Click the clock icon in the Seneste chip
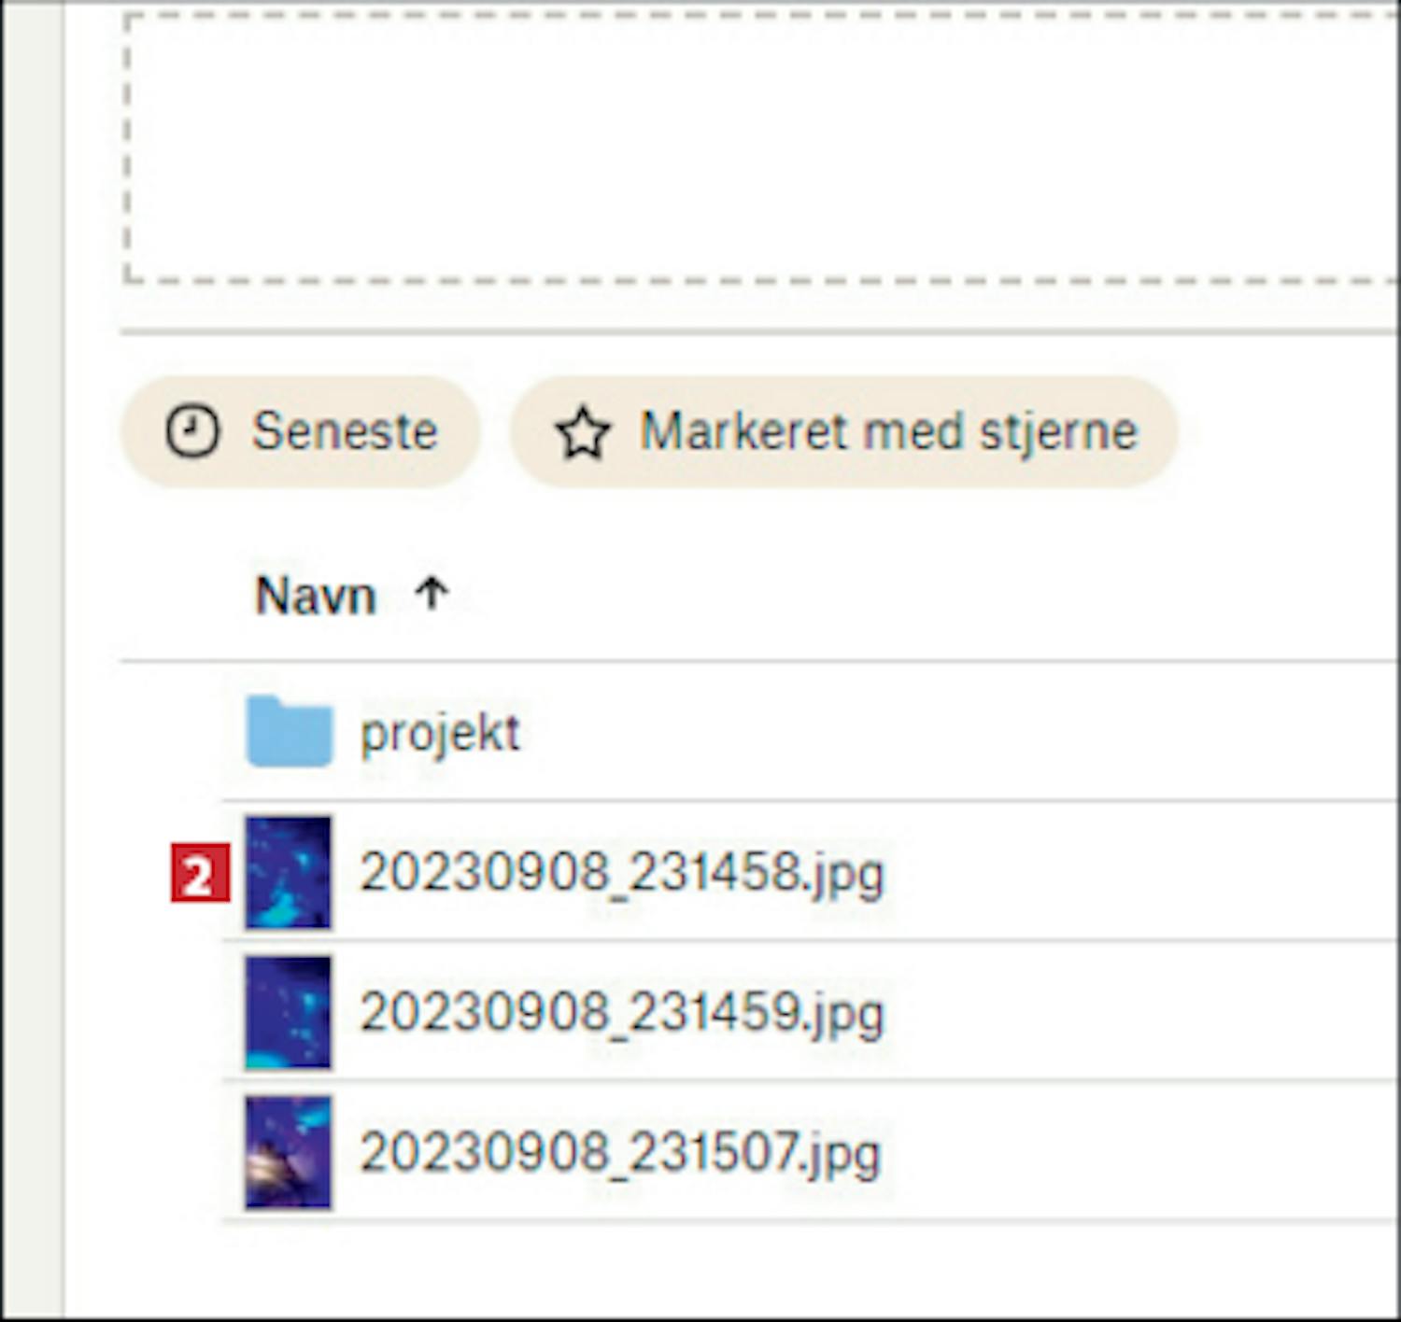 (192, 431)
